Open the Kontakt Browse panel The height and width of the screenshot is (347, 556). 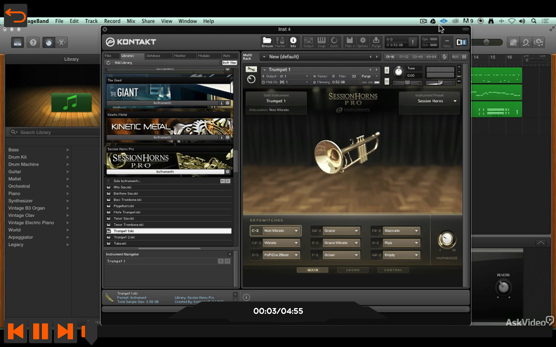[x=267, y=42]
